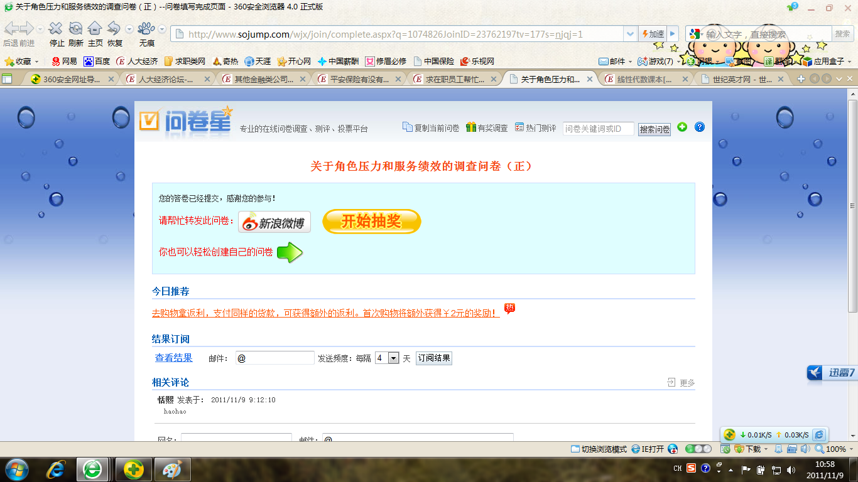This screenshot has width=858, height=482.
Task: Open Internet Explorer from the taskbar
Action: pos(56,469)
